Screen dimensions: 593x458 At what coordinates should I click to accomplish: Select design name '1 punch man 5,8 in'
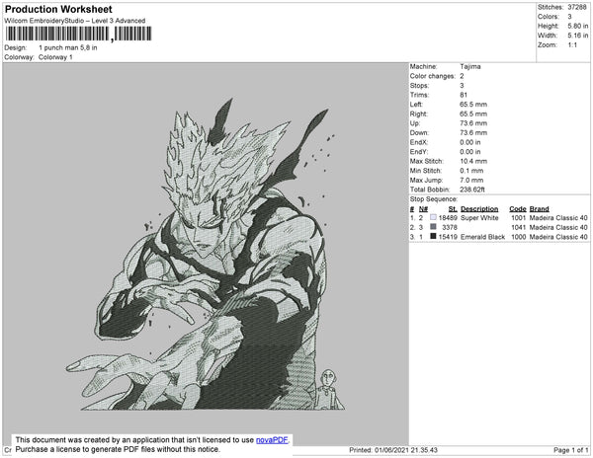(x=68, y=48)
